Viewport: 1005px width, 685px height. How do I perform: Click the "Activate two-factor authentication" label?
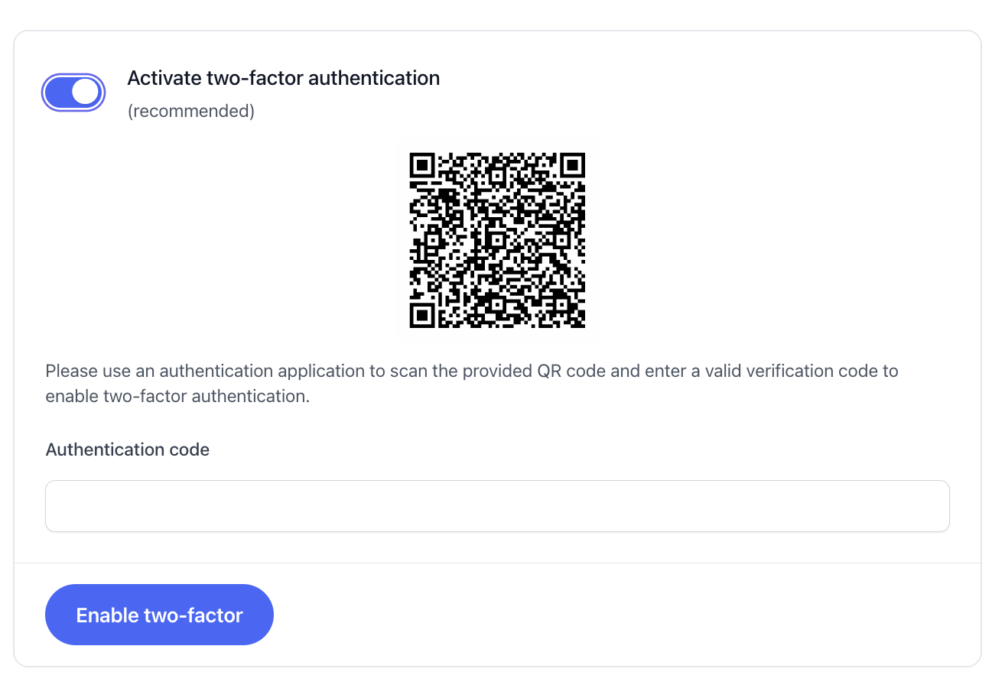pos(283,78)
